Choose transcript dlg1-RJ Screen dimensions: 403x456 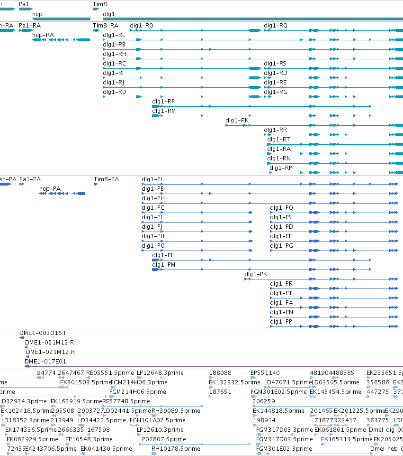pyautogui.click(x=182, y=87)
